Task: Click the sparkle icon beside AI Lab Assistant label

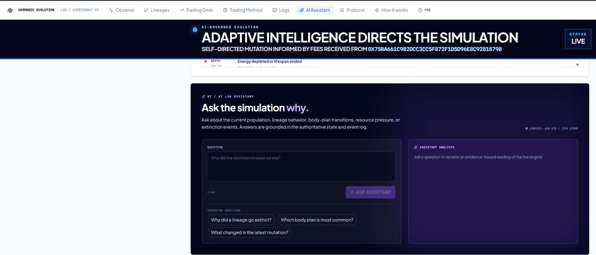Action: pos(203,96)
